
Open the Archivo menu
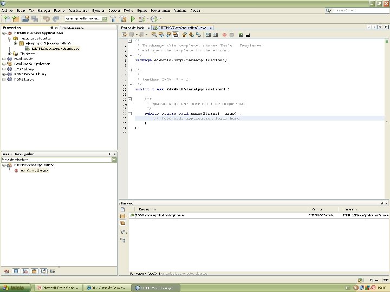6,10
